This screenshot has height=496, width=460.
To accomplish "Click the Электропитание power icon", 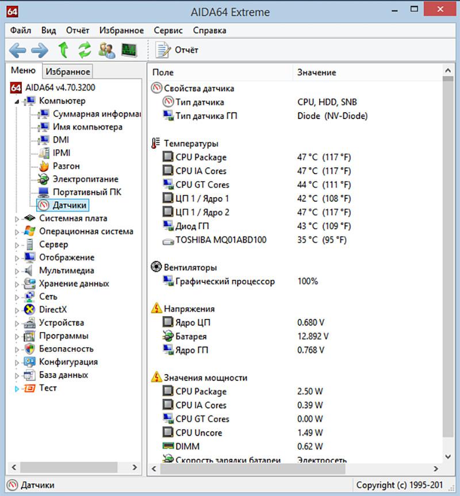I will tap(43, 179).
